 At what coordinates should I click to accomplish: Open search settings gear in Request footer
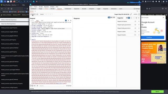pos(33,86)
